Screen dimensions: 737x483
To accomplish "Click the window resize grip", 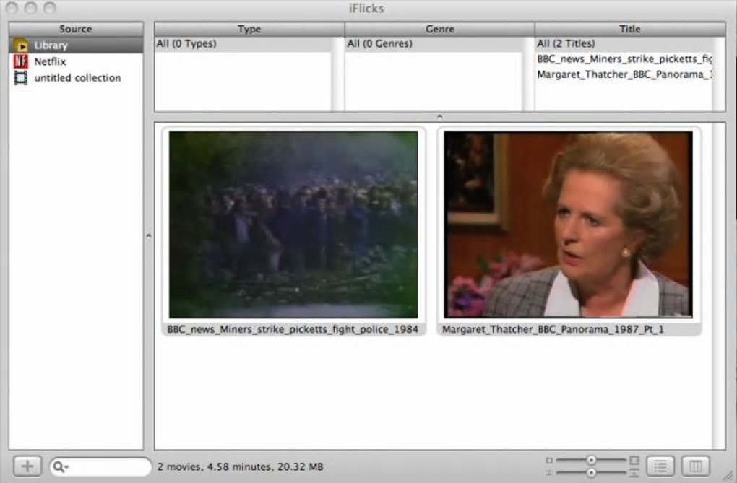I will pyautogui.click(x=728, y=476).
